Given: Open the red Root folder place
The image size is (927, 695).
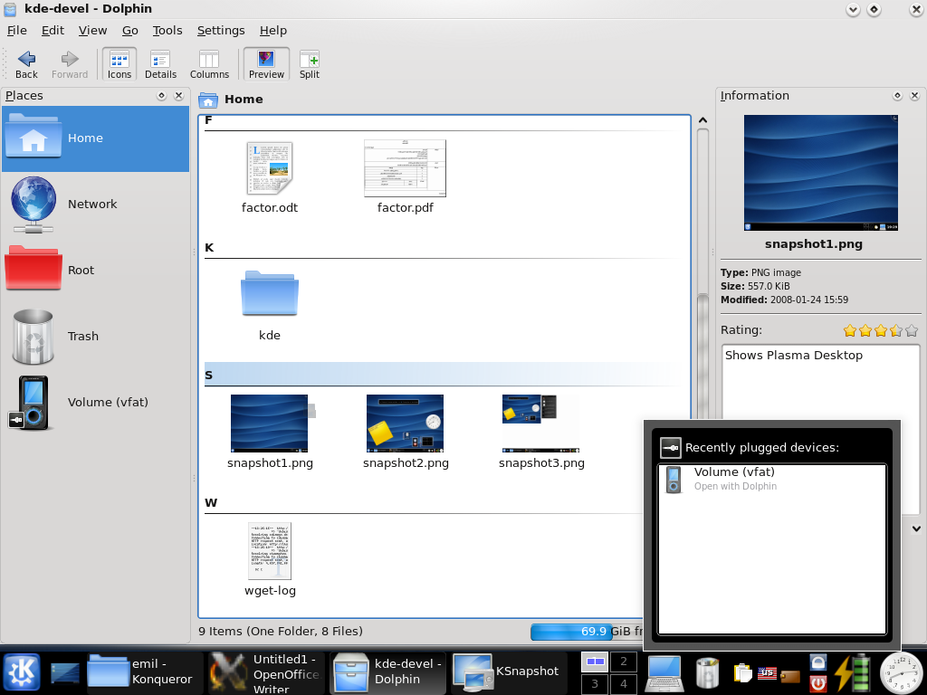Looking at the screenshot, I should (x=95, y=270).
